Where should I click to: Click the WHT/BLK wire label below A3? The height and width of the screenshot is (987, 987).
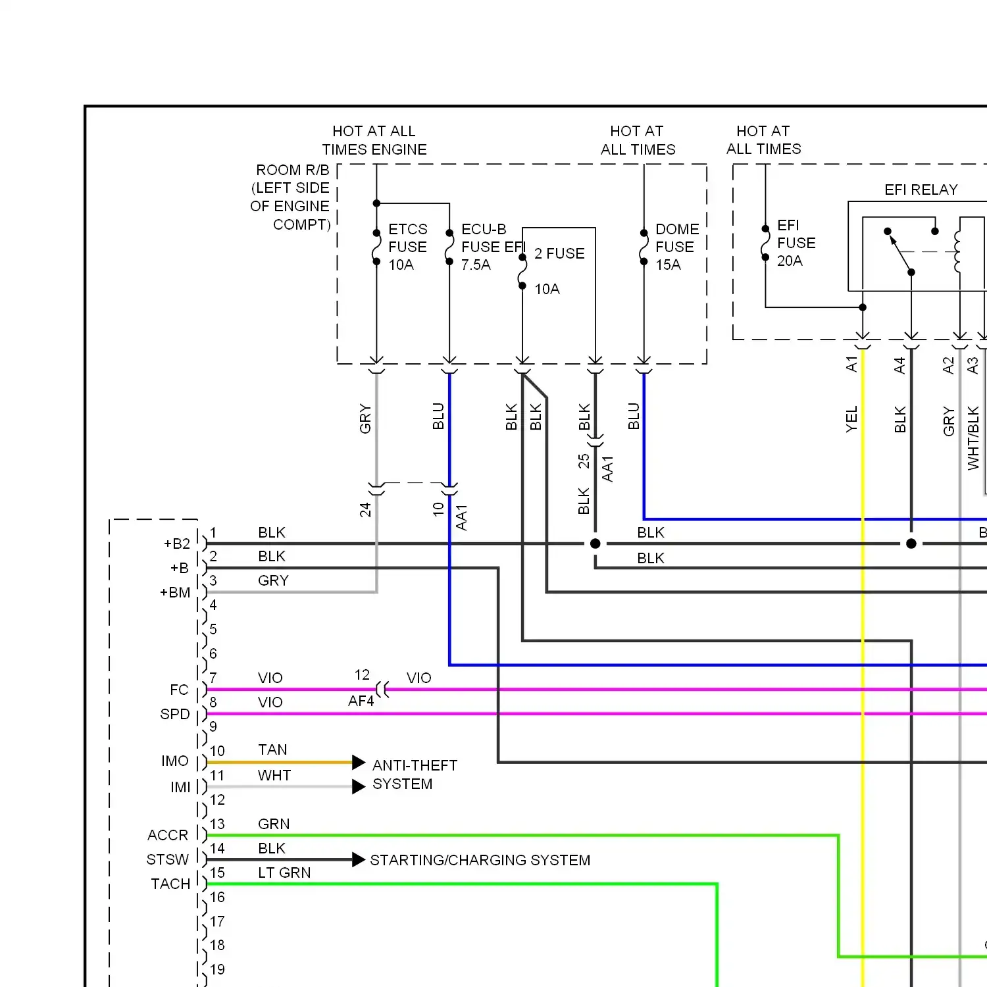click(x=973, y=438)
